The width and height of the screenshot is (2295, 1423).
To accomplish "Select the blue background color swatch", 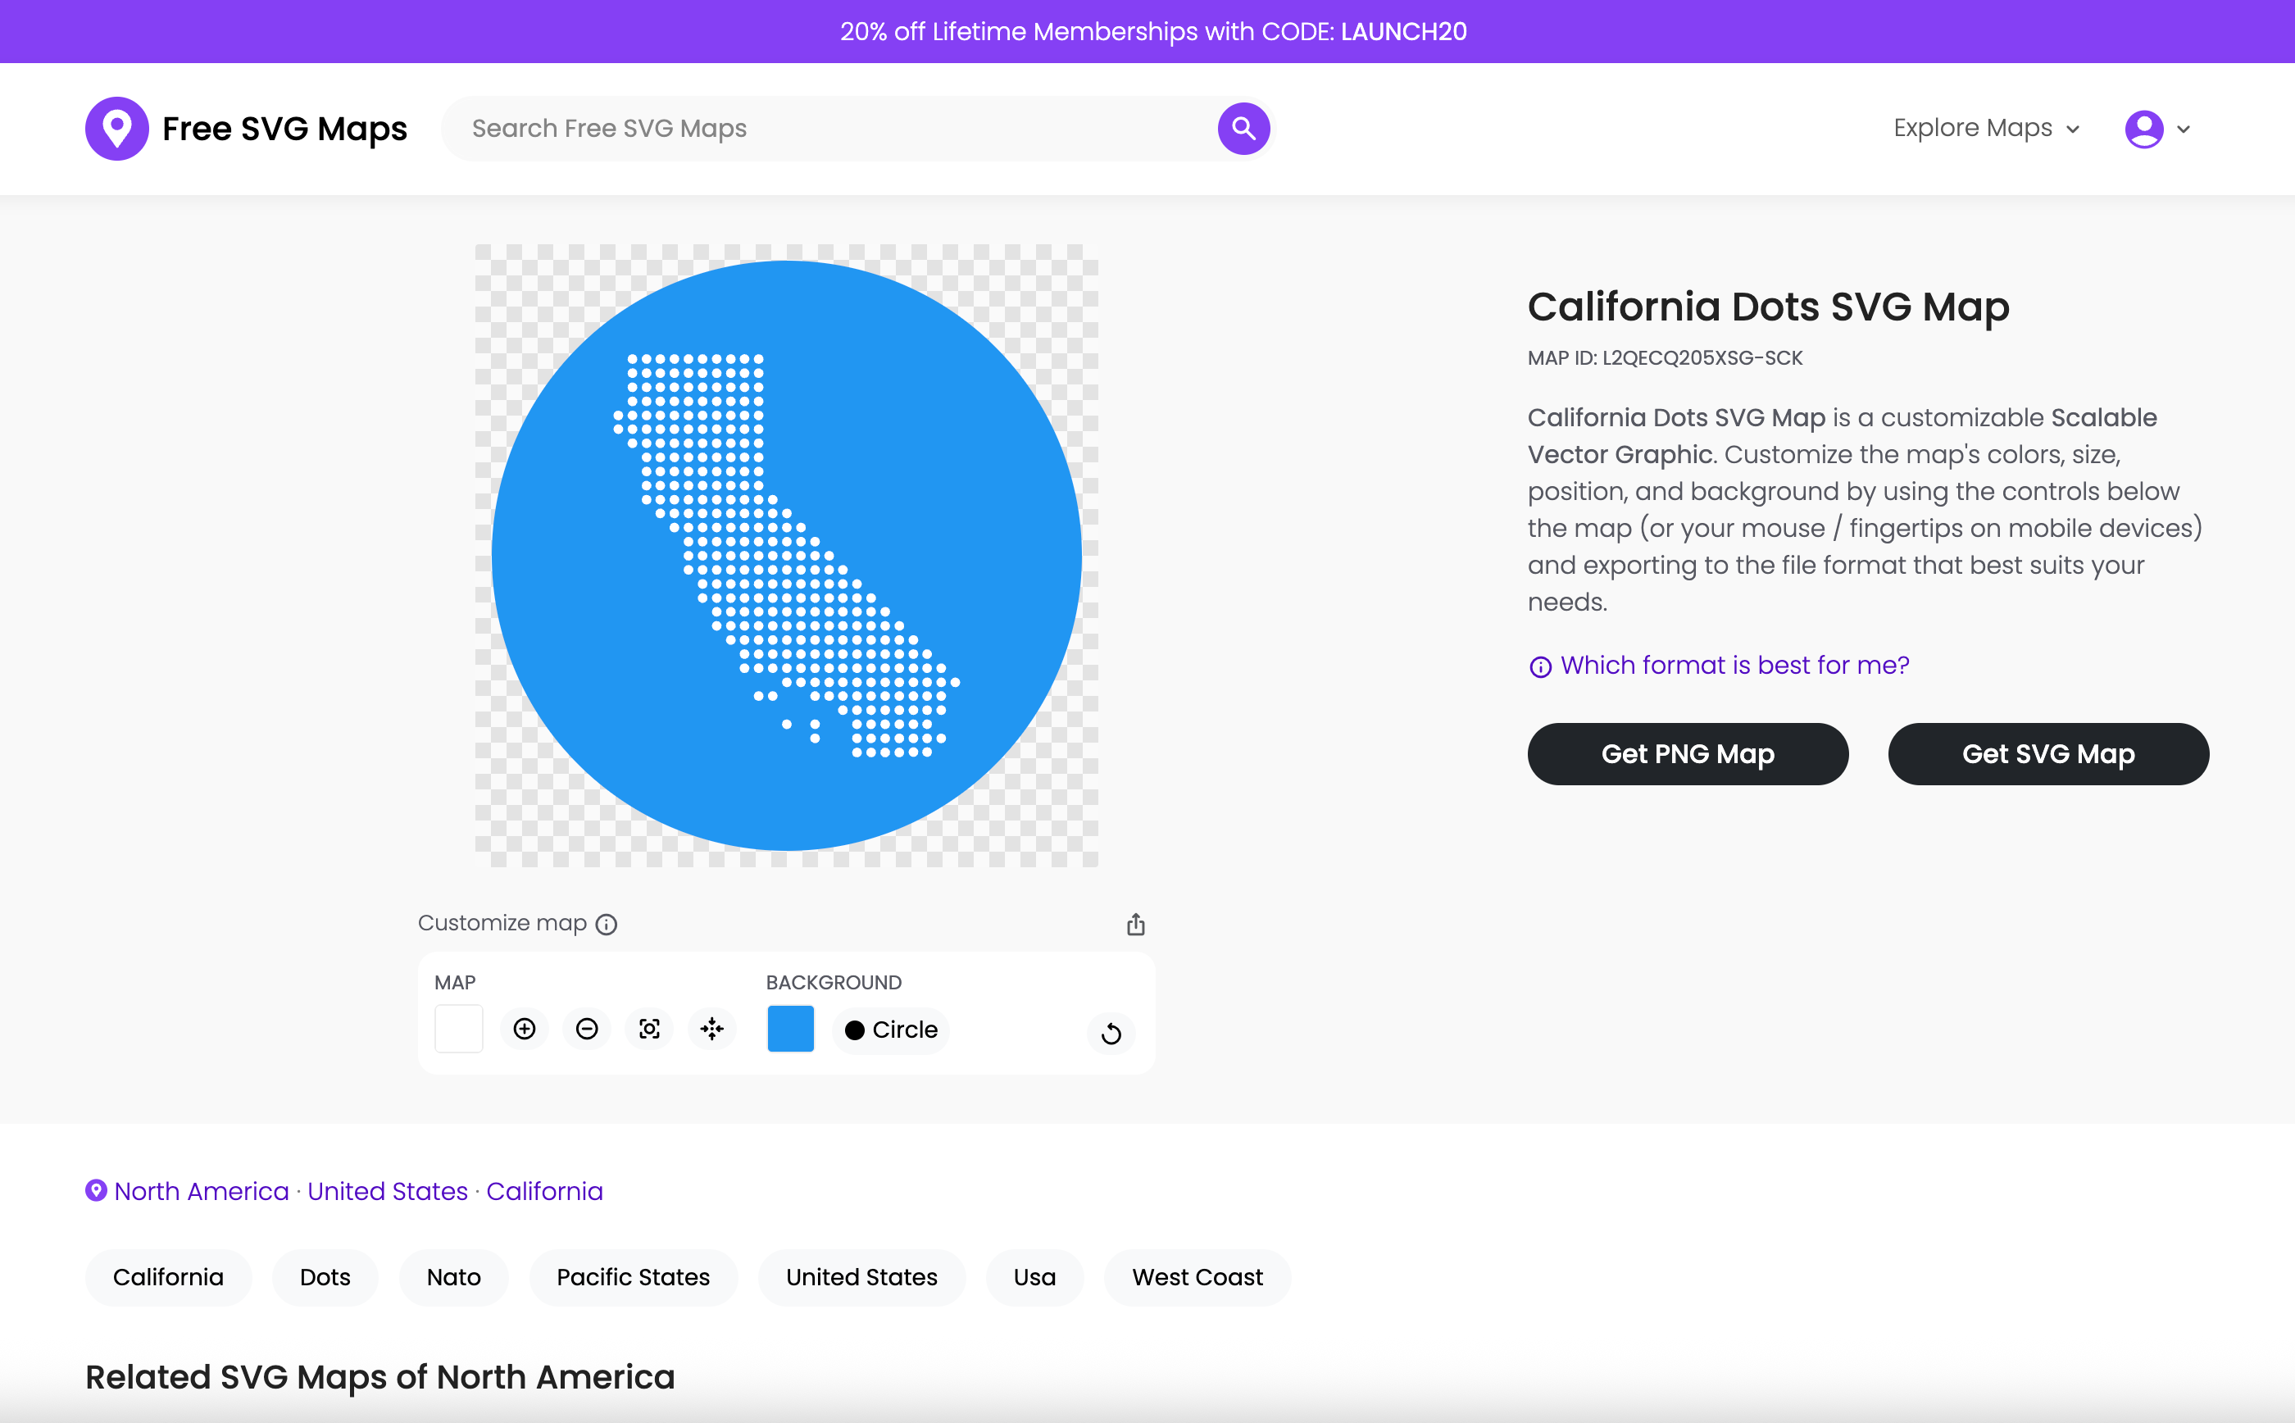I will (x=789, y=1029).
